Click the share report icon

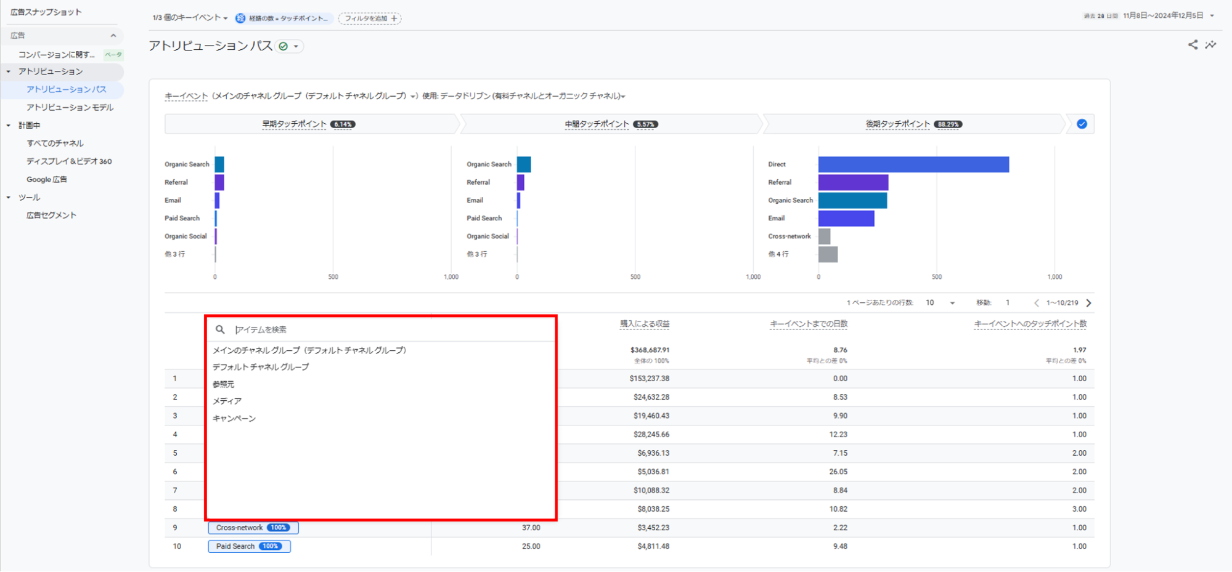[1193, 44]
